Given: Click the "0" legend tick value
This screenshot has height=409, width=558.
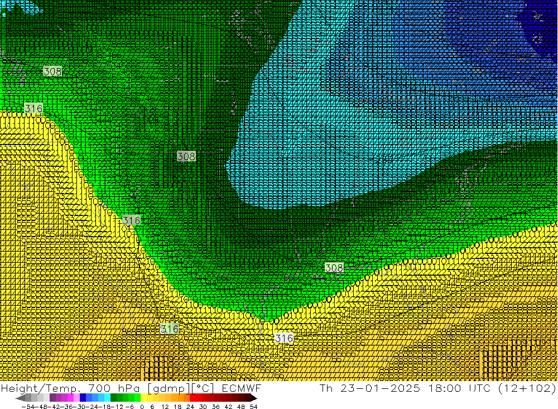Looking at the screenshot, I should tap(142, 407).
